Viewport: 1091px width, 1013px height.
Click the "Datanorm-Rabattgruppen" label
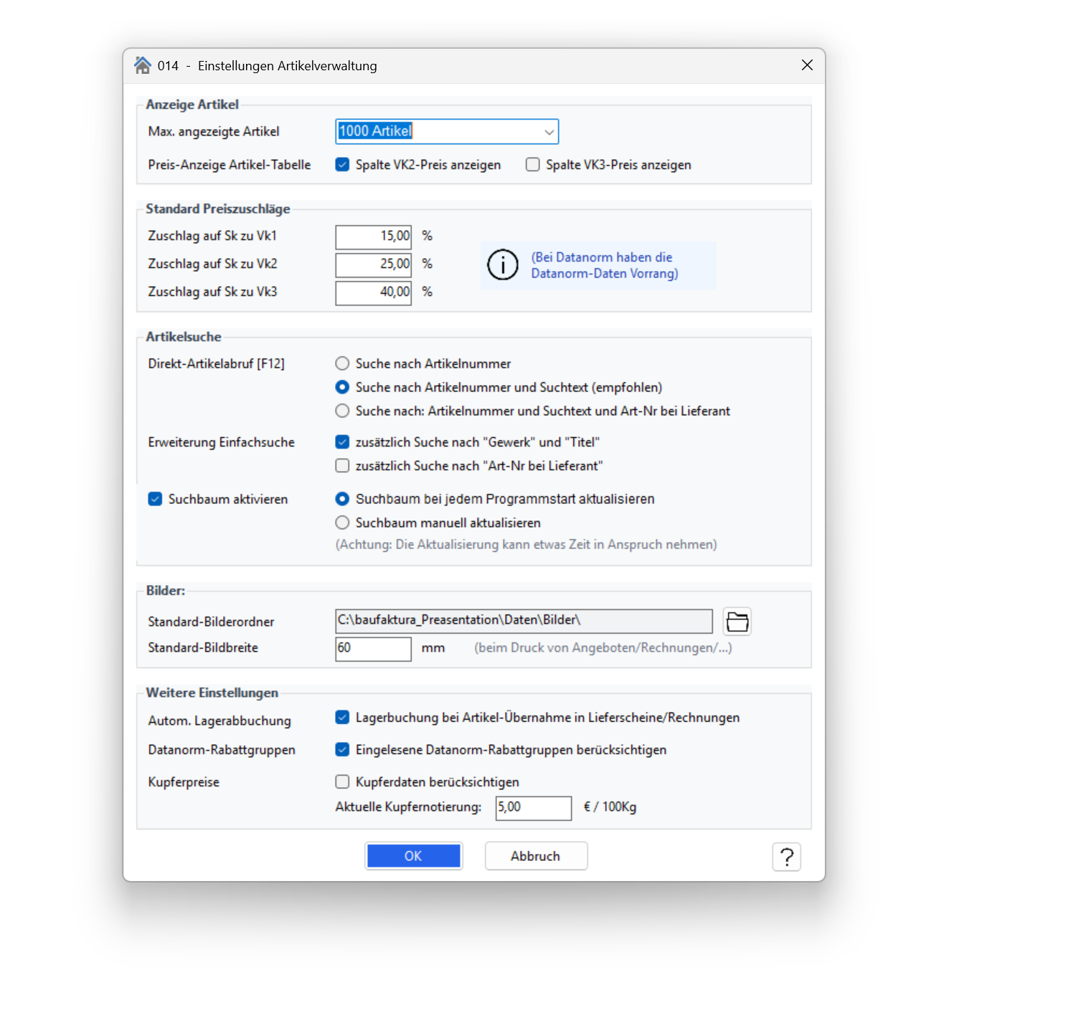pos(222,750)
